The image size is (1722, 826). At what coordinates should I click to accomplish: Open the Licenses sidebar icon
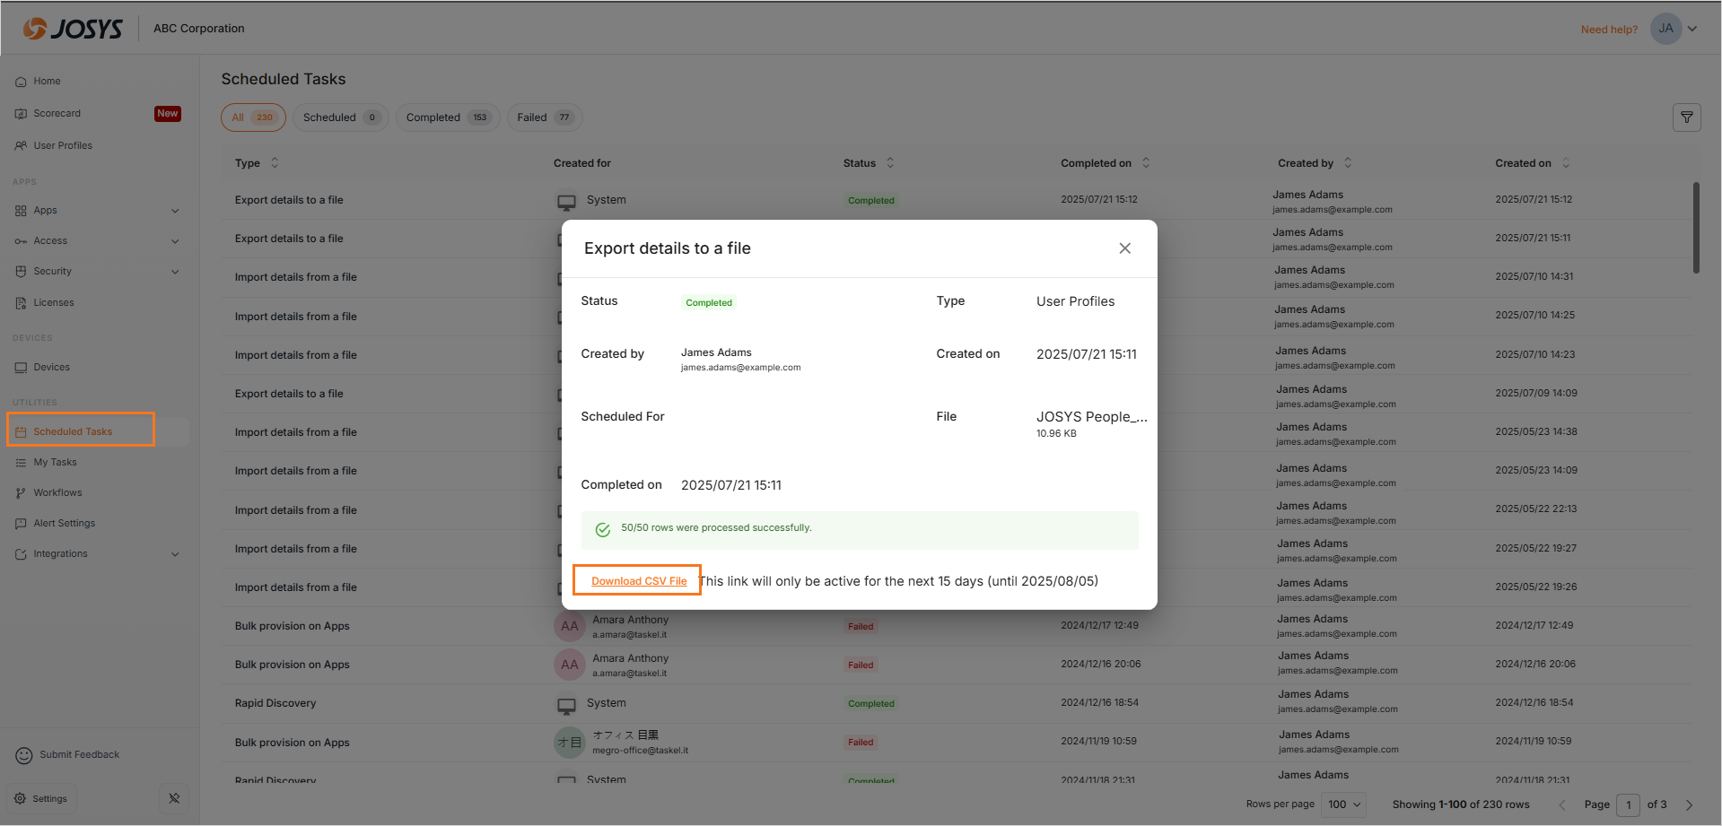[21, 303]
